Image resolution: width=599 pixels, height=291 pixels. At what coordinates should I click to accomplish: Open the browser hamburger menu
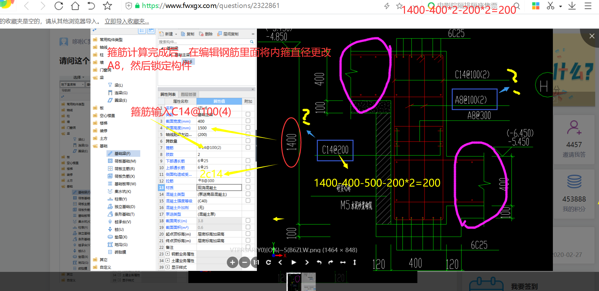[x=588, y=6]
